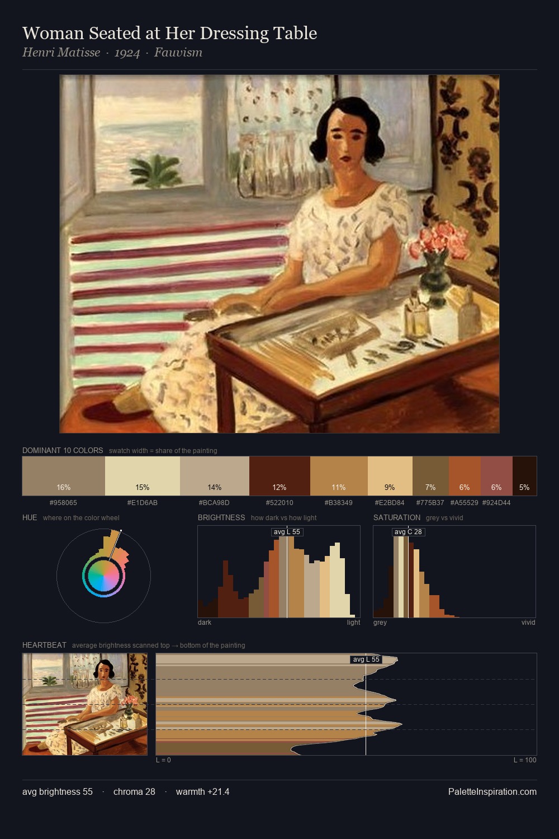The height and width of the screenshot is (839, 559).
Task: Click the main Matisse painting image
Action: pyautogui.click(x=279, y=254)
